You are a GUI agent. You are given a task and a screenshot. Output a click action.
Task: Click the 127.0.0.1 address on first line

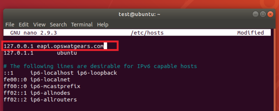tap(18, 46)
